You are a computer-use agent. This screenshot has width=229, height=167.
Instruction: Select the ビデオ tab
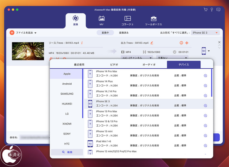pyautogui.click(x=114, y=64)
